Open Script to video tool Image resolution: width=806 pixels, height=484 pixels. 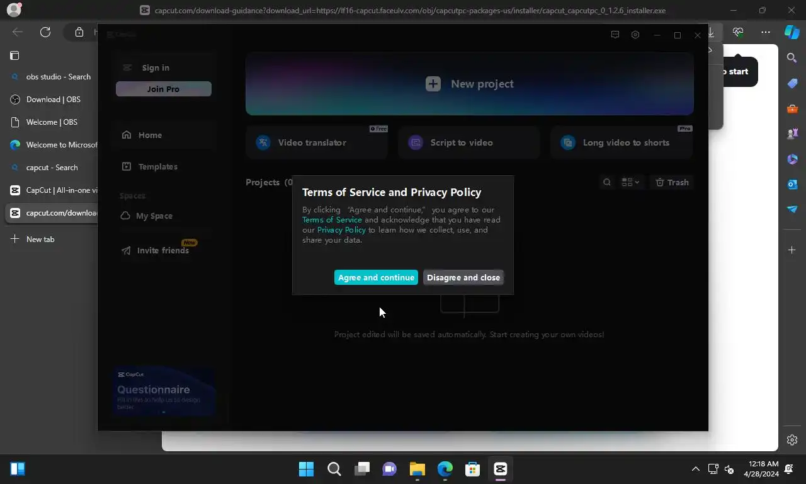pyautogui.click(x=469, y=142)
